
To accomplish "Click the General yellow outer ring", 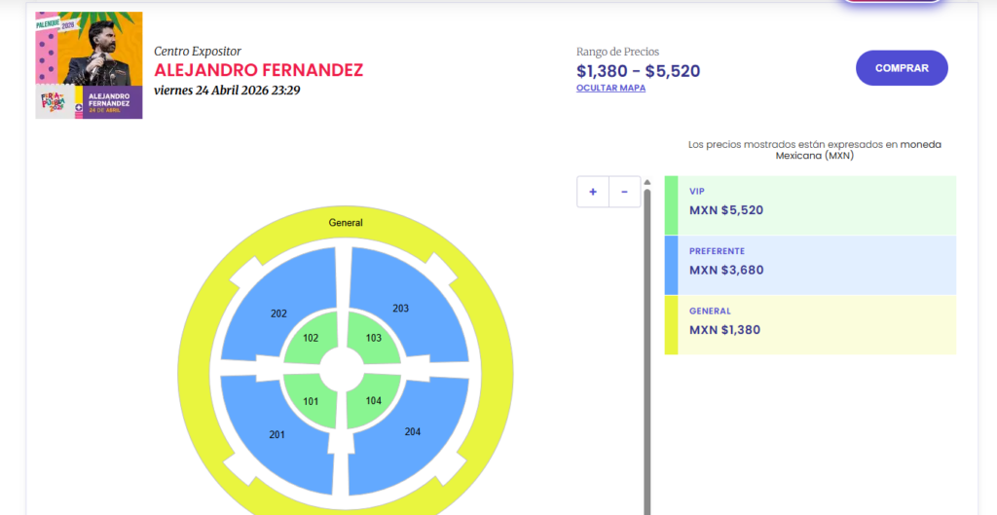I will pos(346,223).
